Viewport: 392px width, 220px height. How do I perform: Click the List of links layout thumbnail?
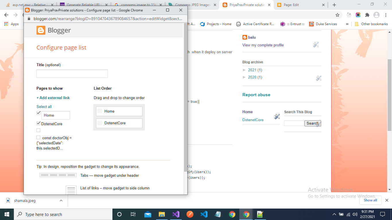tap(71, 190)
